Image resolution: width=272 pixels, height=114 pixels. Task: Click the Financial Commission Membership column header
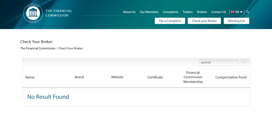[193, 77]
